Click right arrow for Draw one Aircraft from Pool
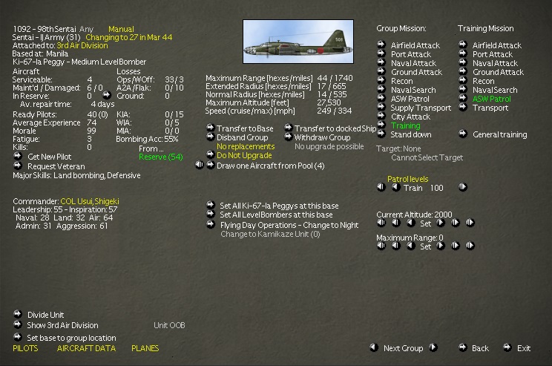This screenshot has height=366, width=552. coord(210,165)
